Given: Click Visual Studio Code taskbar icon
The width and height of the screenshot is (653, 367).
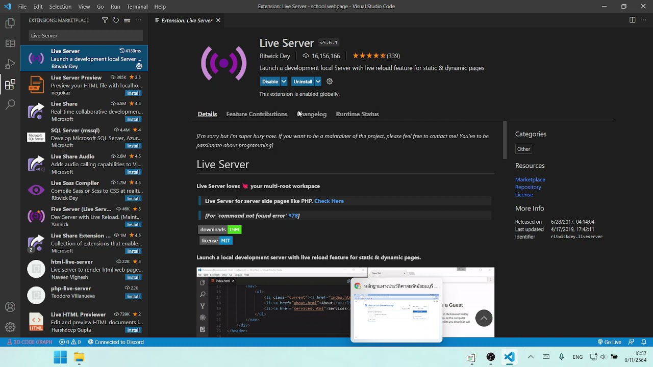Looking at the screenshot, I should 510,357.
